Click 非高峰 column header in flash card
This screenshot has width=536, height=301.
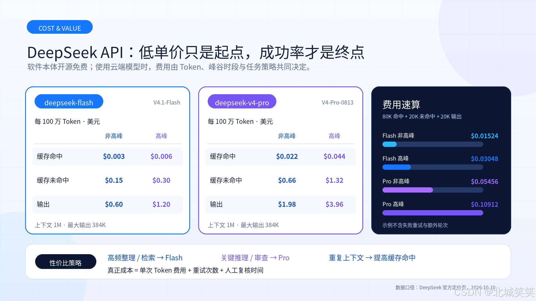click(114, 136)
